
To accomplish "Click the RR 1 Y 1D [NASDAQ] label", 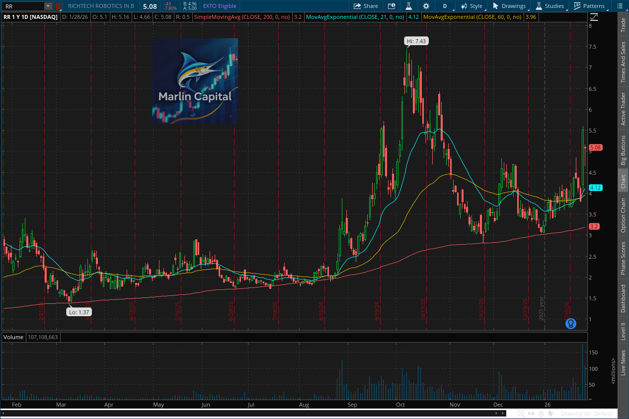I will (30, 17).
